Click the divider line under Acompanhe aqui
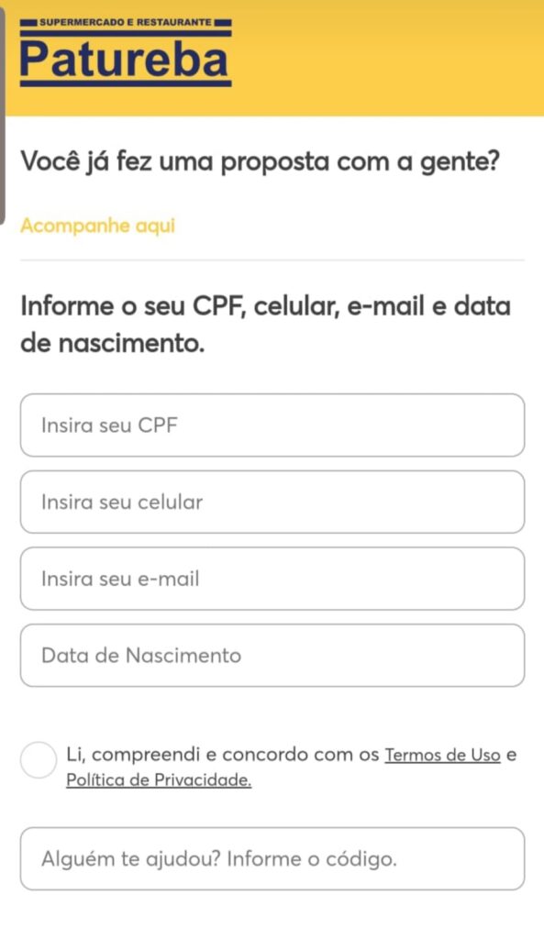This screenshot has width=544, height=939. click(x=272, y=260)
